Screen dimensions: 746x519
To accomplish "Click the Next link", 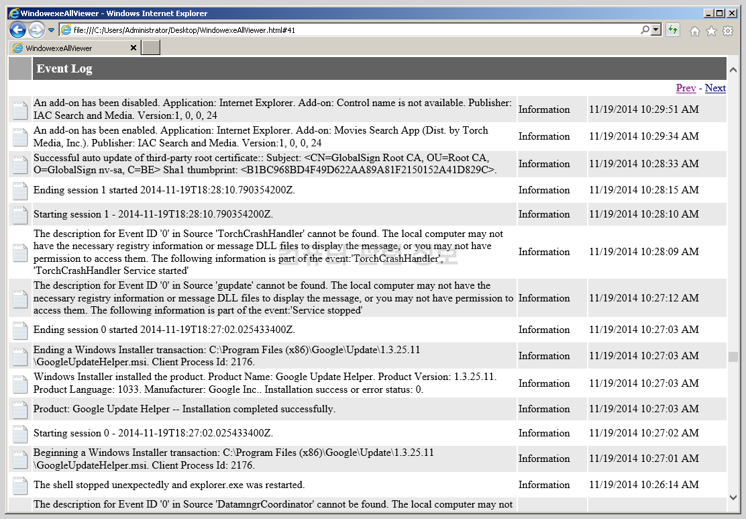I will point(715,88).
